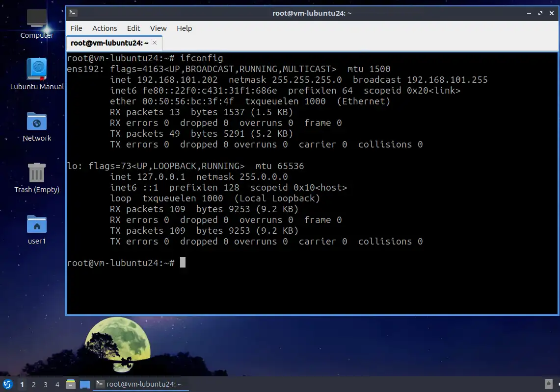Switch to virtual desktop 3

pyautogui.click(x=45, y=385)
